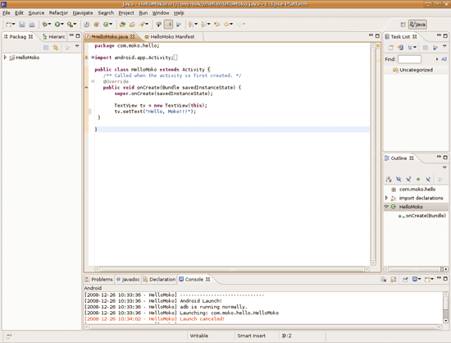Image resolution: width=451 pixels, height=343 pixels.
Task: Click the Next Annotation toolbar icon
Action: (x=191, y=25)
